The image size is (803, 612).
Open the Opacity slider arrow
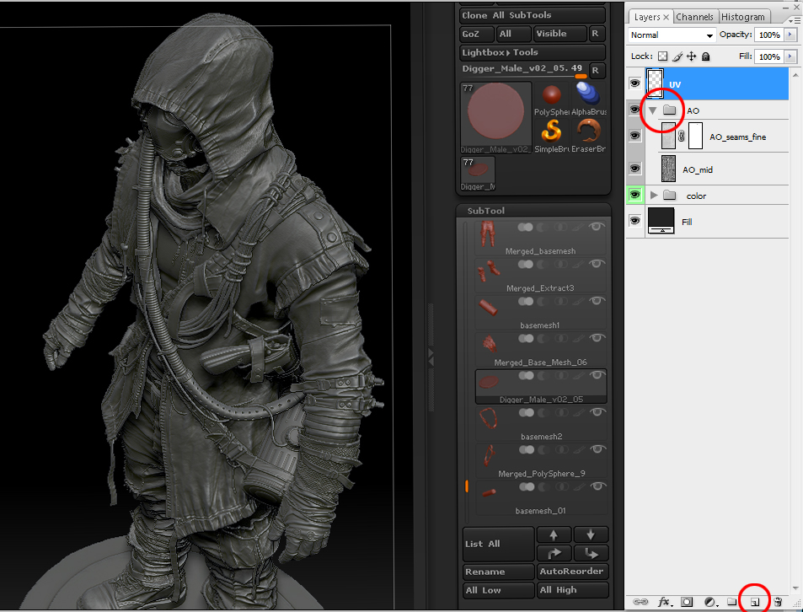pyautogui.click(x=790, y=35)
